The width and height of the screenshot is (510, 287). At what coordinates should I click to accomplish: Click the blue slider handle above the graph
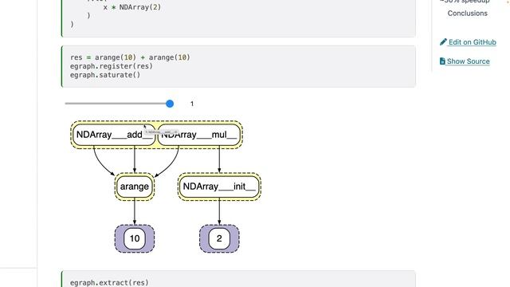(170, 104)
